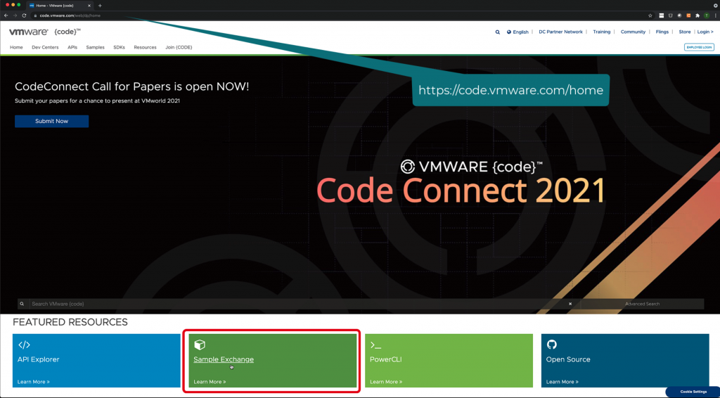Image resolution: width=720 pixels, height=398 pixels.
Task: Open the API Explorer title link
Action: point(38,359)
